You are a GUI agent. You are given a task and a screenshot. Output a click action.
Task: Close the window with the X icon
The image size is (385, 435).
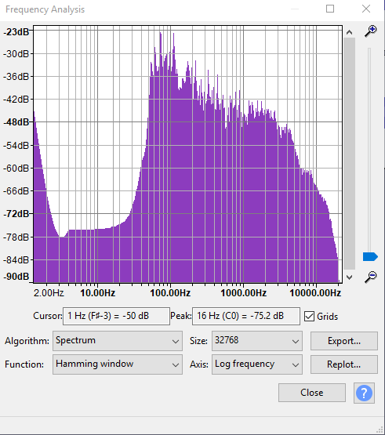pyautogui.click(x=366, y=9)
